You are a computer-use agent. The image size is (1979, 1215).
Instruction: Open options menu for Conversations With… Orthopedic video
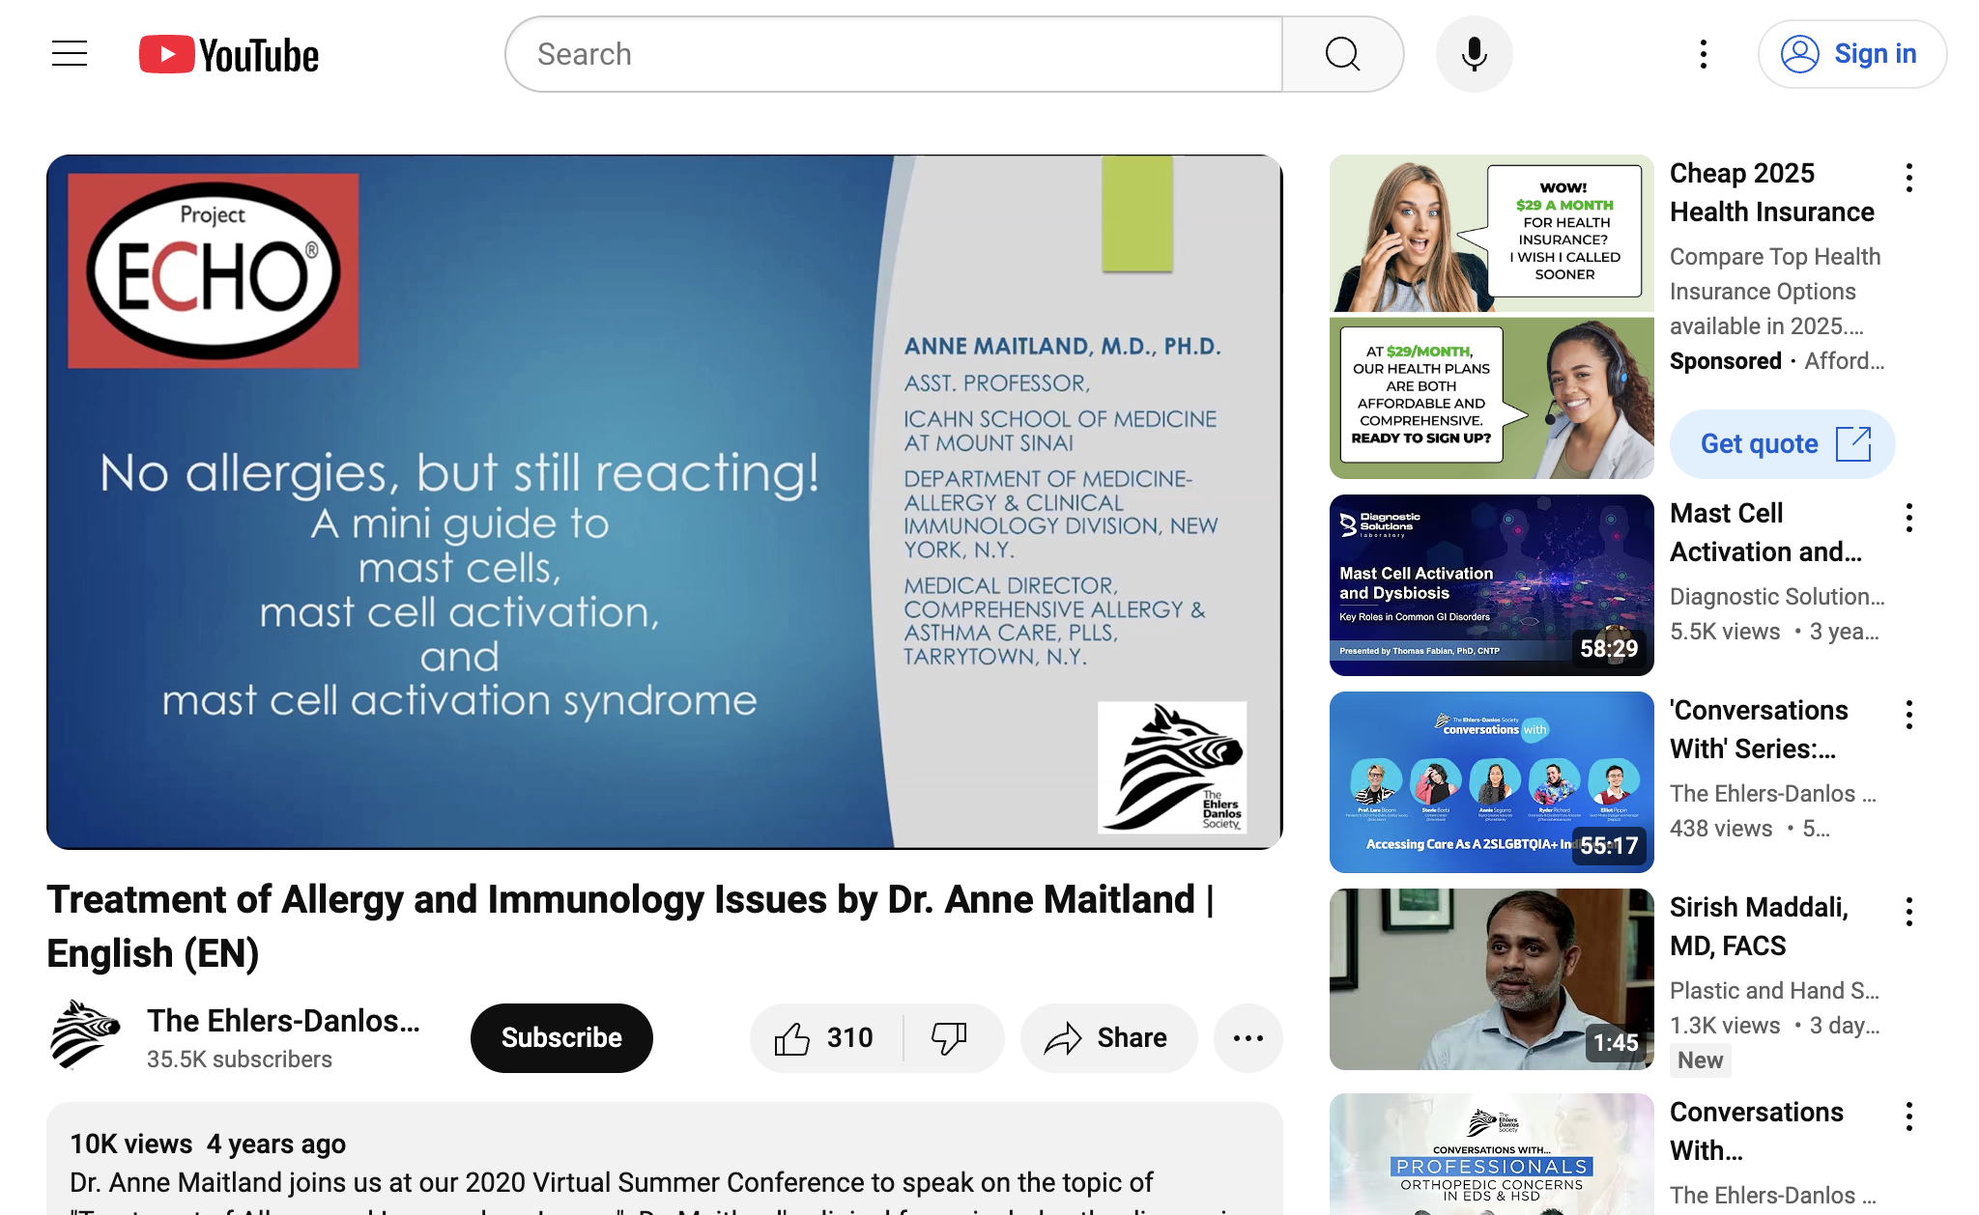[x=1909, y=1116]
